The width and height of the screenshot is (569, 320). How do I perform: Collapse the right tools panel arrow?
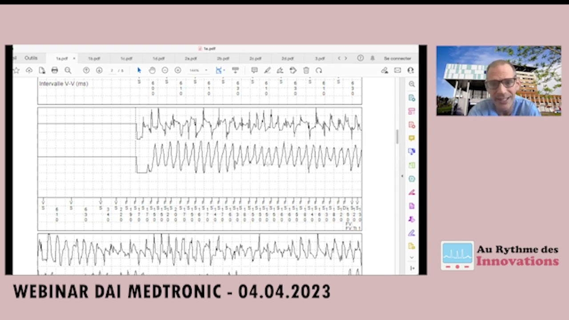tap(412, 268)
